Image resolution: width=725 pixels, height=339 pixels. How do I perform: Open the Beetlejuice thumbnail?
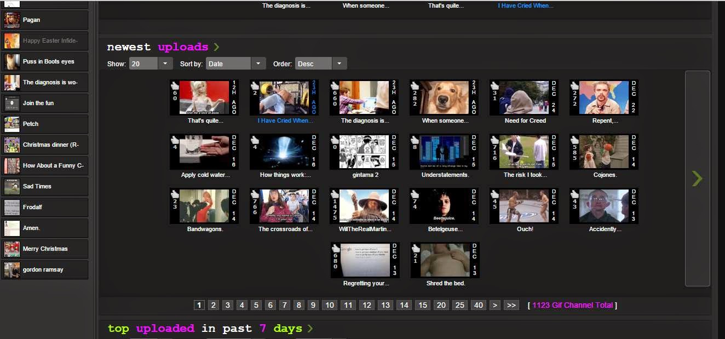pyautogui.click(x=444, y=206)
